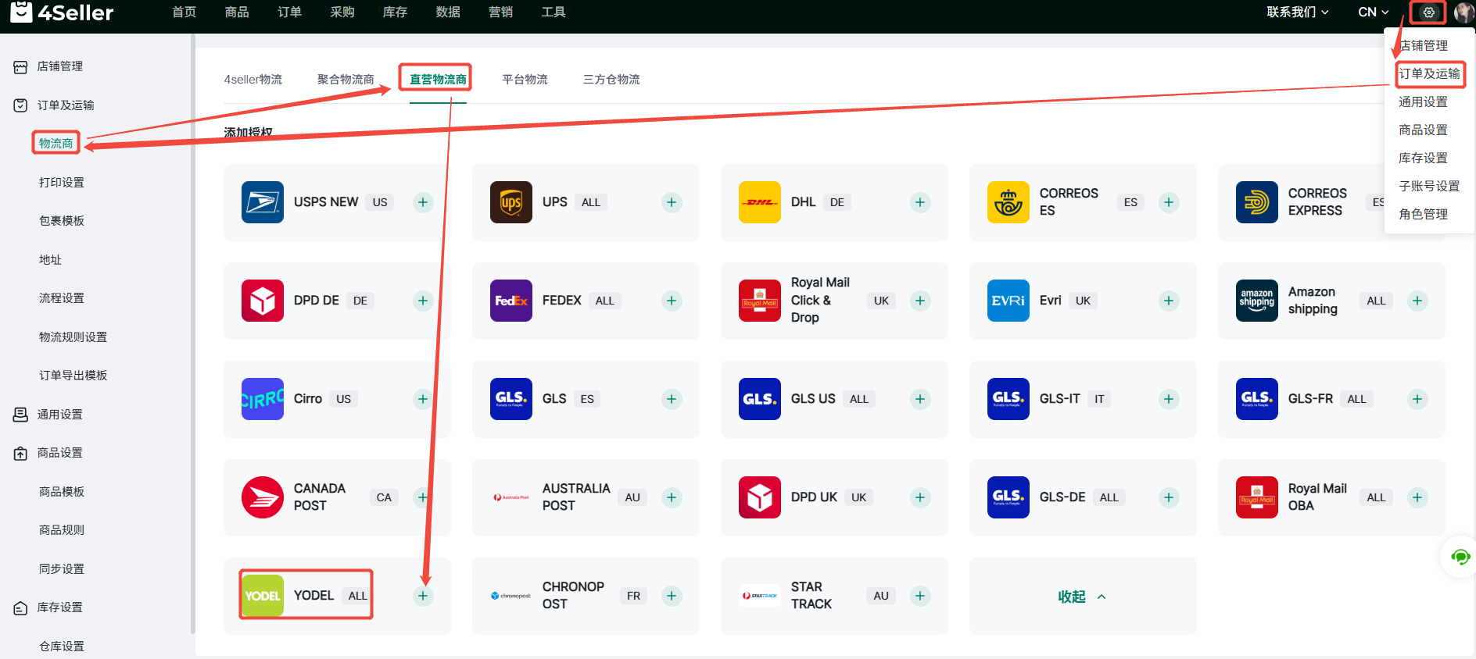Select 订单及运输 in settings dropdown menu
The image size is (1476, 659).
pos(1429,74)
